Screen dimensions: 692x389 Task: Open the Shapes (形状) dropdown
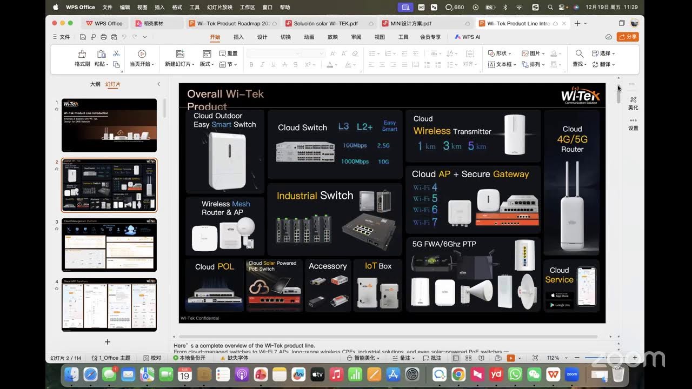click(x=500, y=53)
